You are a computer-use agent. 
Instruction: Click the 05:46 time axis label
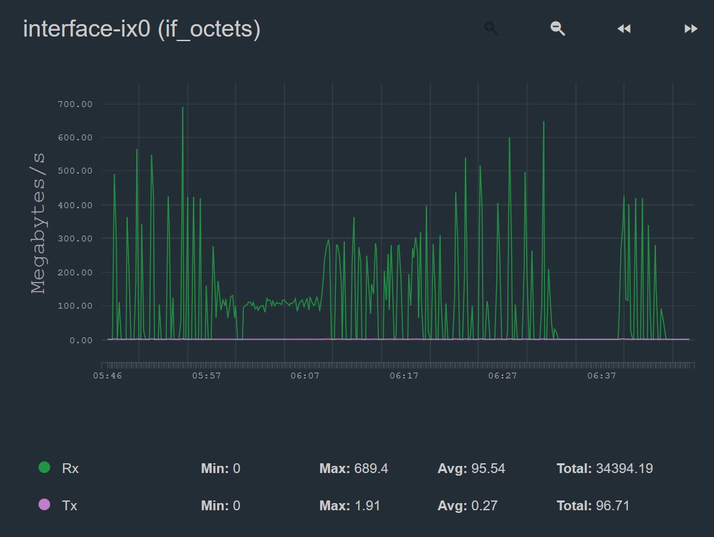(x=108, y=376)
